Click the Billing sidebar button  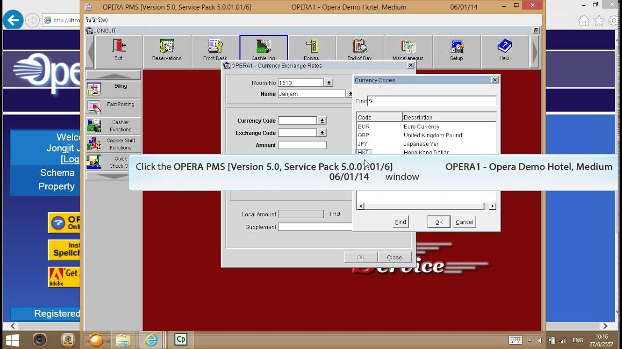[113, 89]
